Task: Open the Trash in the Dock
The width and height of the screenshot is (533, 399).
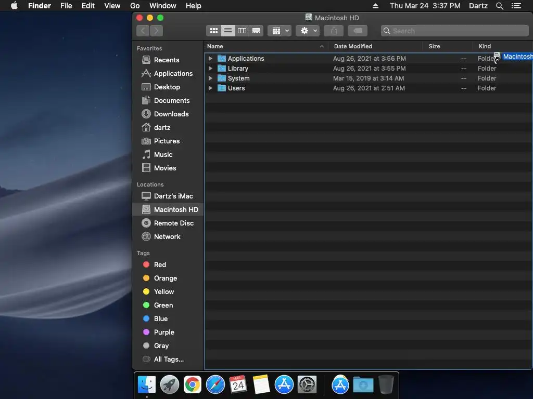Action: click(386, 385)
